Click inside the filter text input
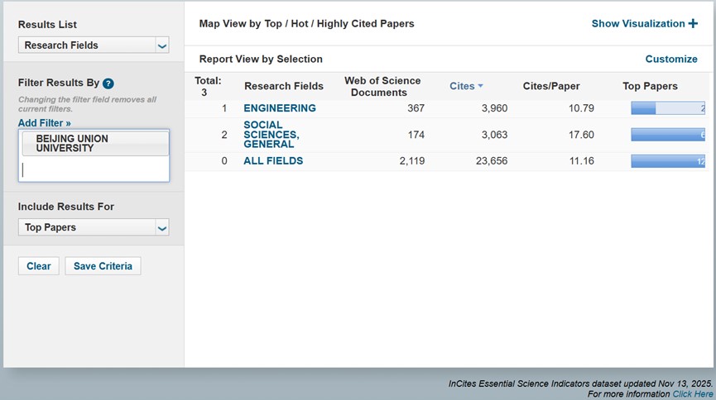The width and height of the screenshot is (716, 400). pos(94,169)
